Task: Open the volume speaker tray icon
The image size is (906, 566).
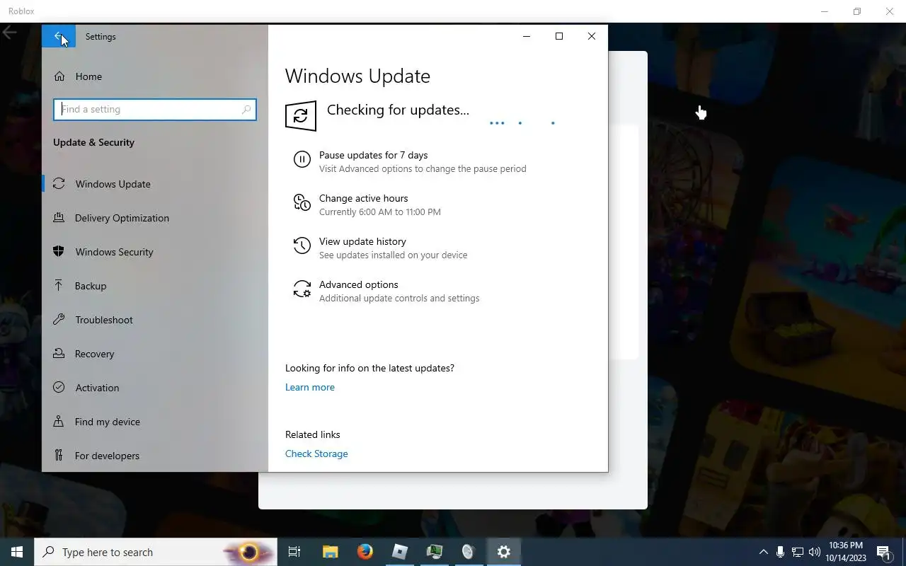Action: tap(815, 552)
